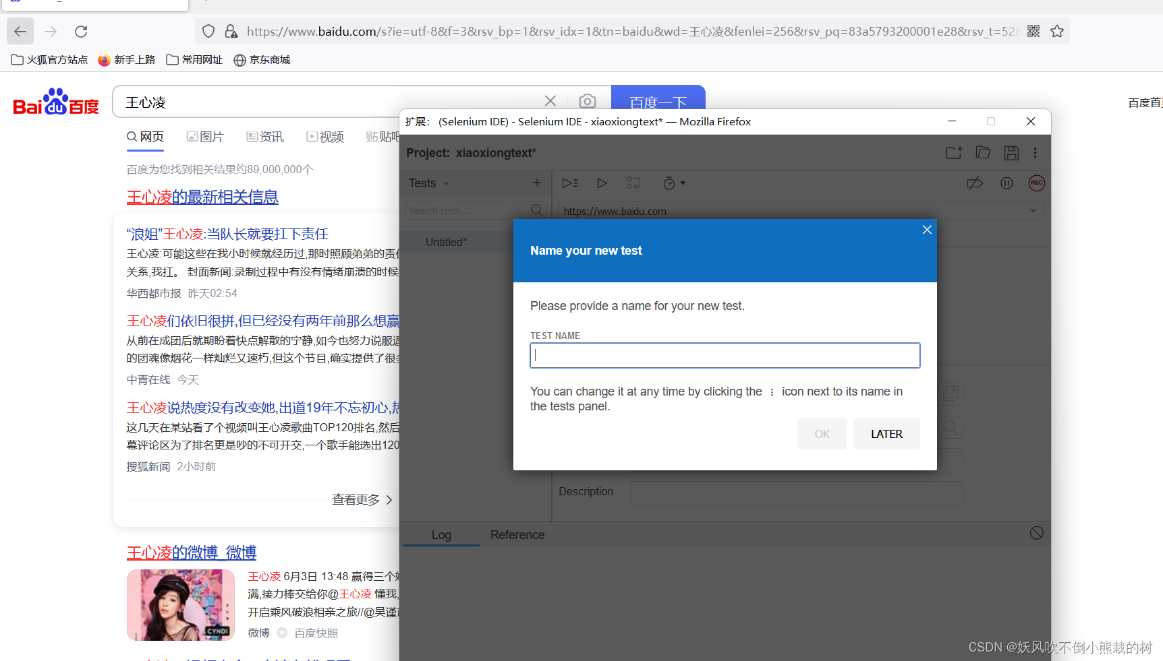Toggle disable breakpoints icon
The image size is (1163, 661).
pos(975,183)
